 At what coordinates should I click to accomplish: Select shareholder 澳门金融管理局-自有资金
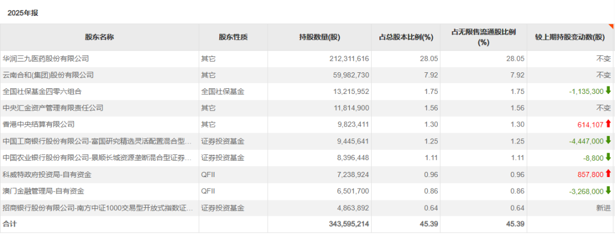click(x=43, y=191)
